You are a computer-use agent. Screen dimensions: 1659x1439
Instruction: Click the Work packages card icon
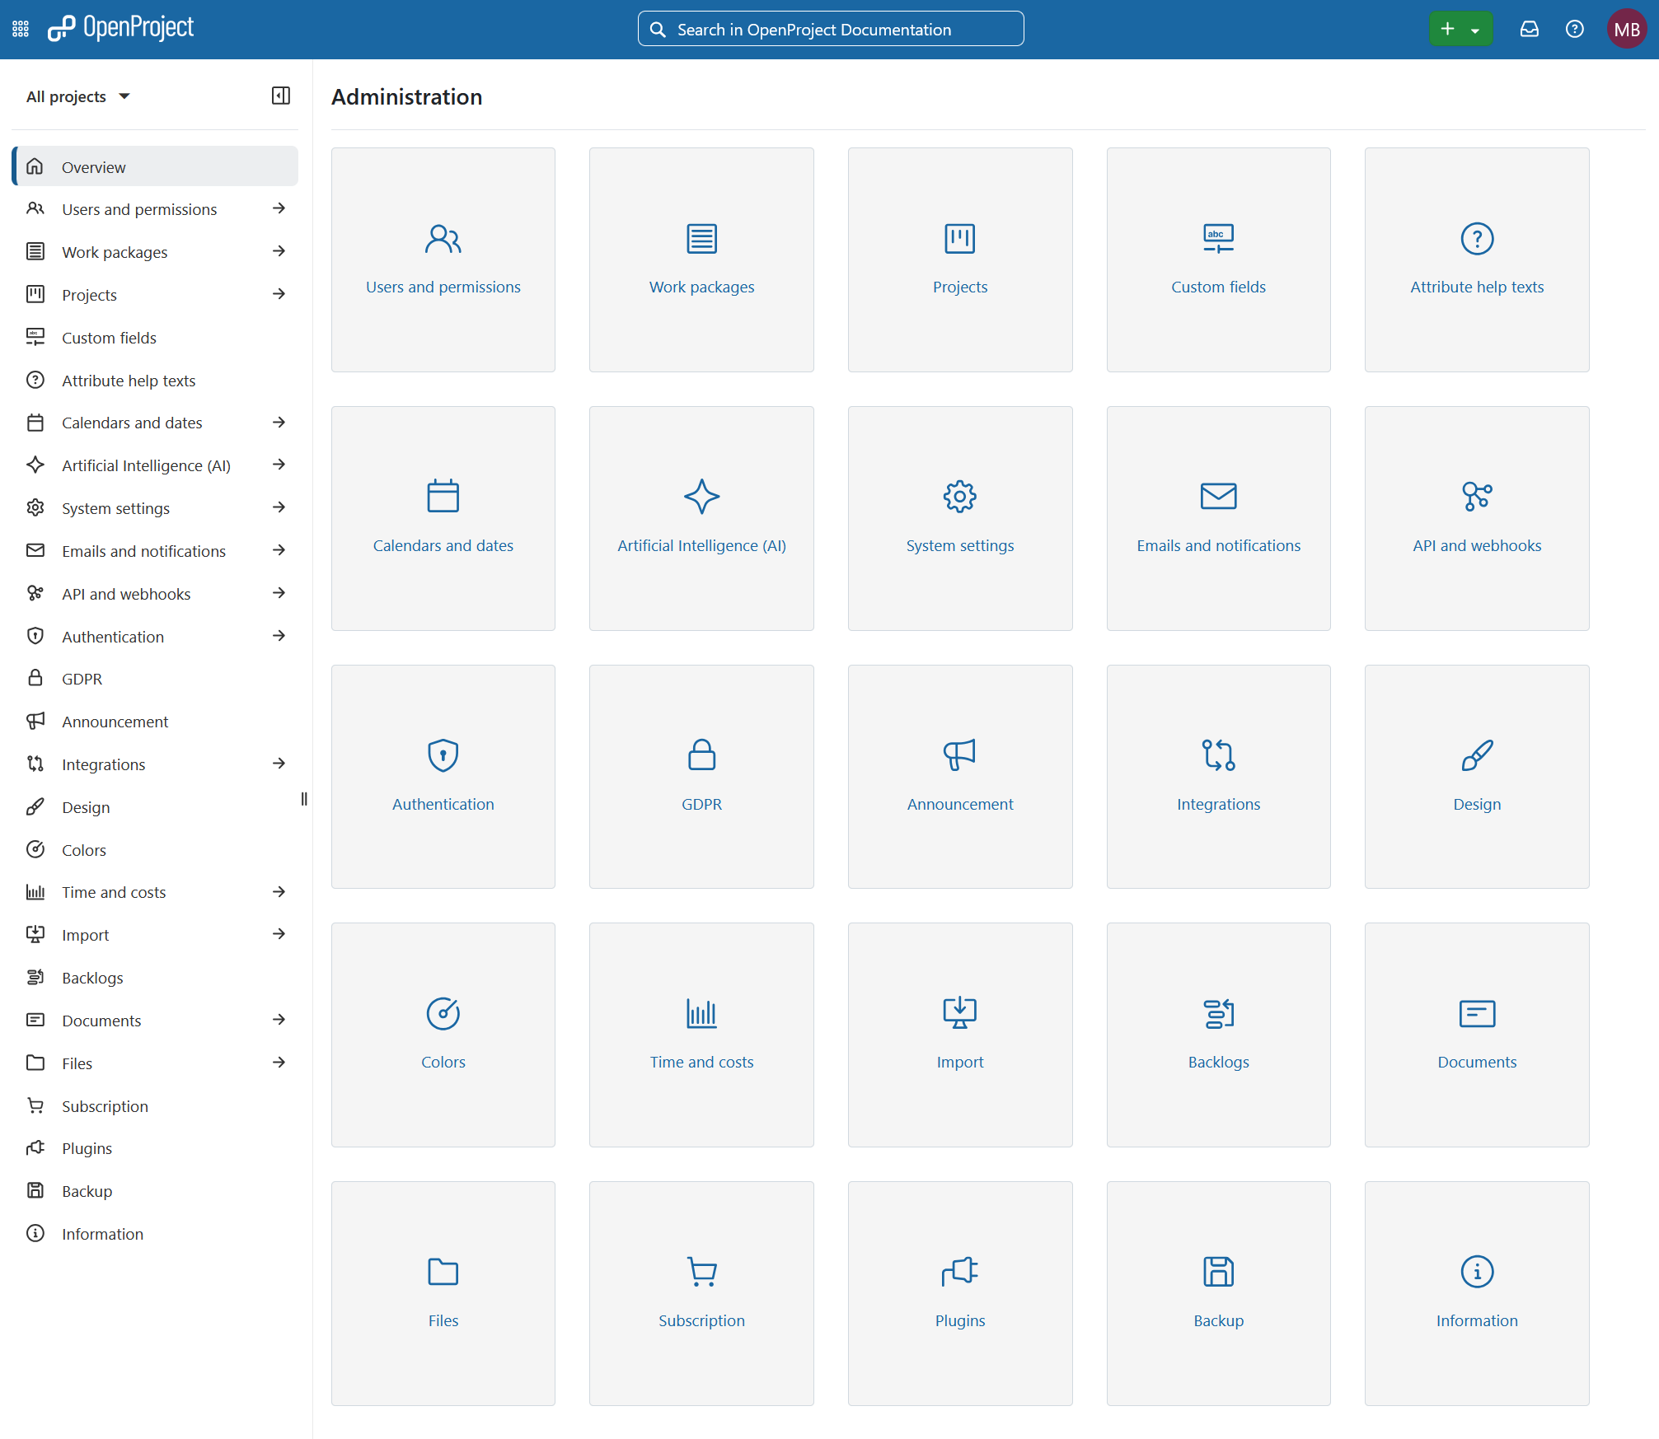[702, 239]
